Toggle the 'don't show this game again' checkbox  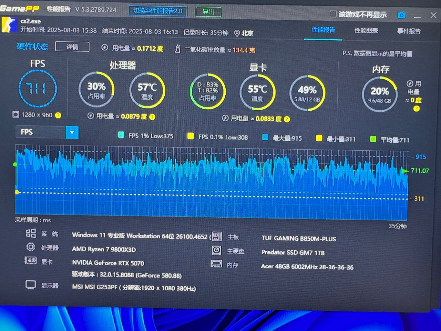click(x=333, y=14)
